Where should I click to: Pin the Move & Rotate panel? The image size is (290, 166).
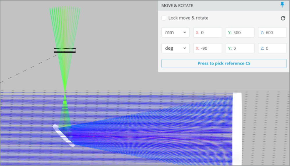tap(282, 4)
